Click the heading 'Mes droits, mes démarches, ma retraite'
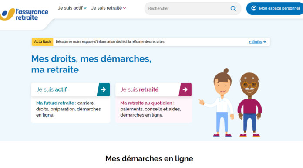 [x=91, y=64]
